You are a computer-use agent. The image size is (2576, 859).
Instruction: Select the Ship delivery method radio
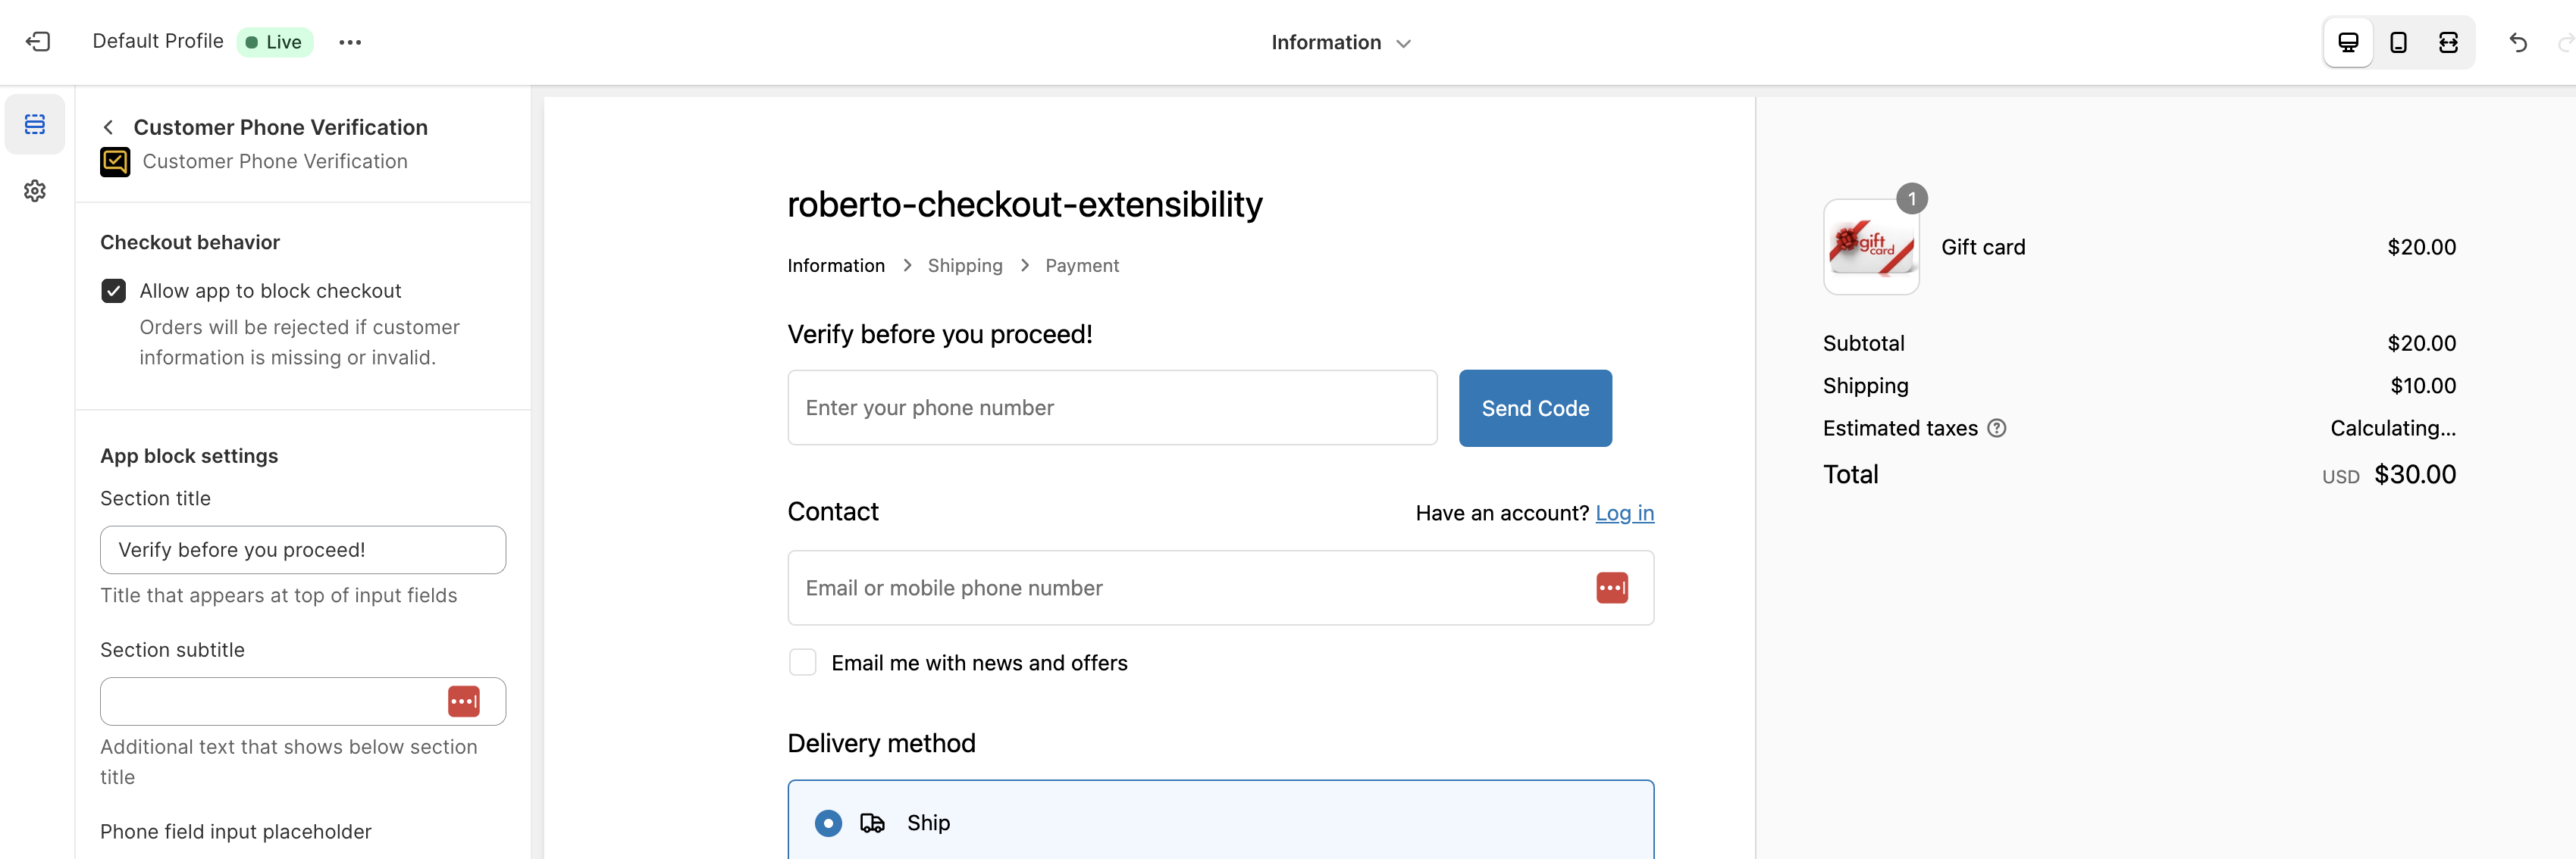click(828, 823)
